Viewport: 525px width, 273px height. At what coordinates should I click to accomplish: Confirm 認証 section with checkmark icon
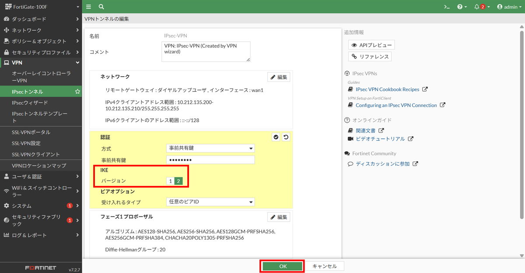pos(276,137)
